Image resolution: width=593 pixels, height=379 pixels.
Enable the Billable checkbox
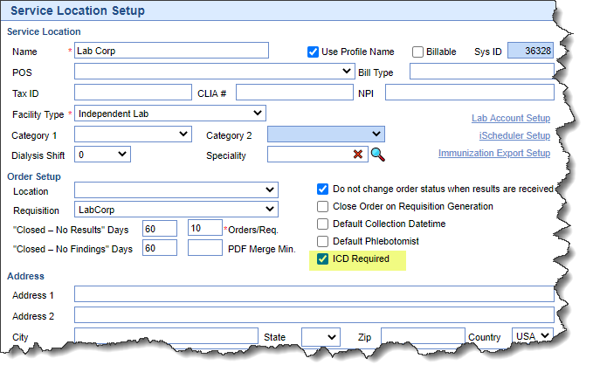(417, 52)
